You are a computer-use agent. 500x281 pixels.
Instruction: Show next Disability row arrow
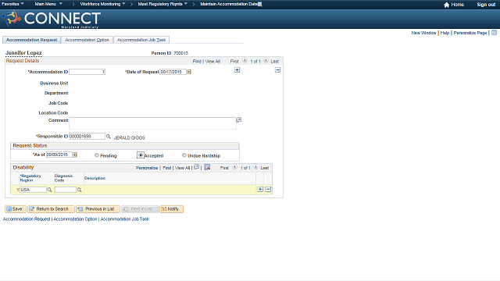[255, 167]
